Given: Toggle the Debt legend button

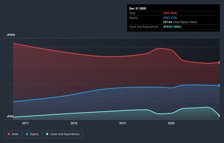Looking at the screenshot, I should coord(13,134).
